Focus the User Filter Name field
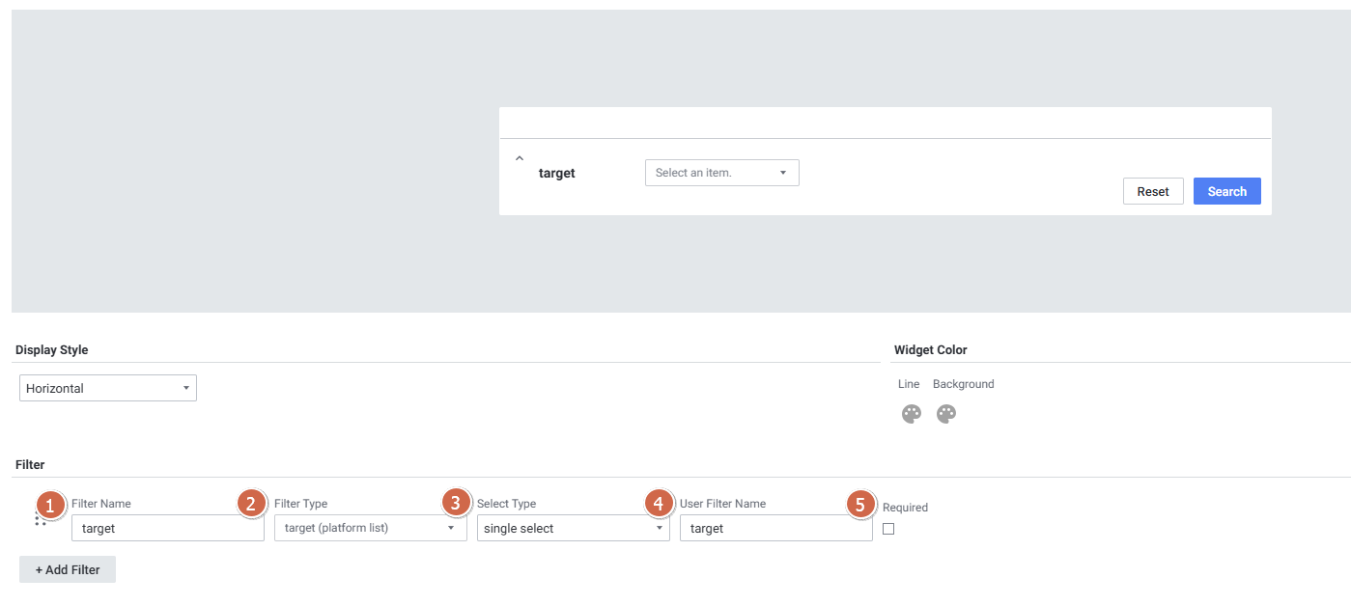This screenshot has height=606, width=1351. pyautogui.click(x=775, y=528)
